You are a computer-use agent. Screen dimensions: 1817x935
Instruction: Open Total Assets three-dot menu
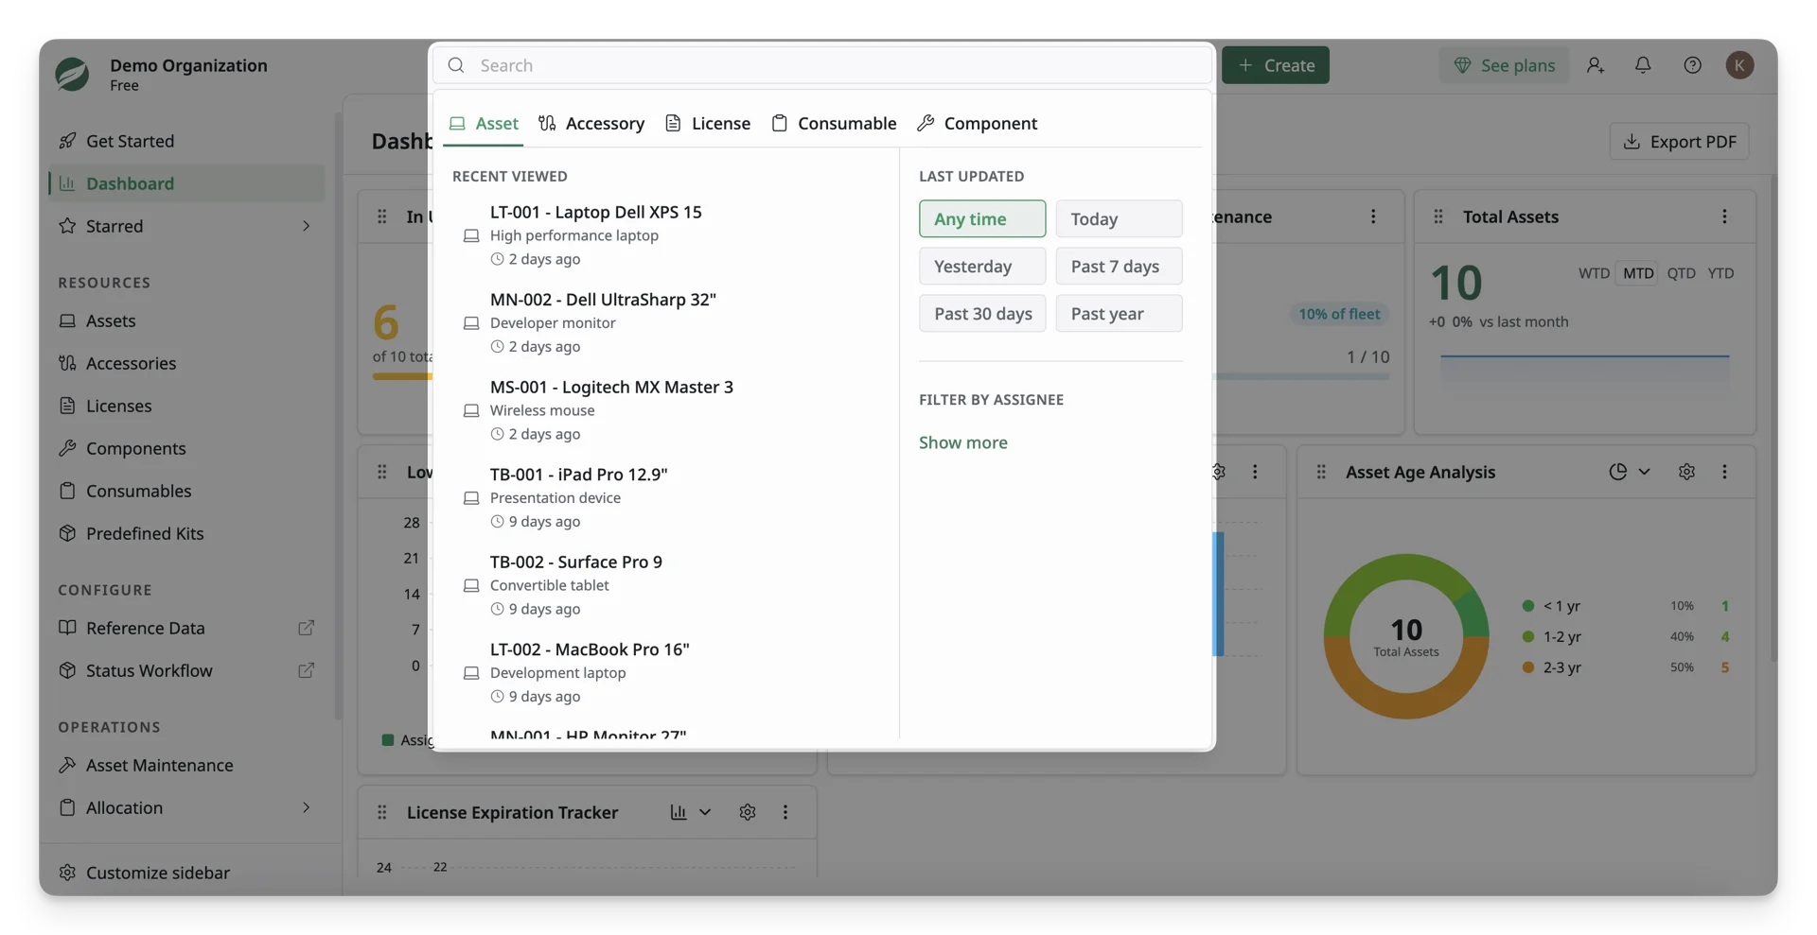click(1724, 216)
